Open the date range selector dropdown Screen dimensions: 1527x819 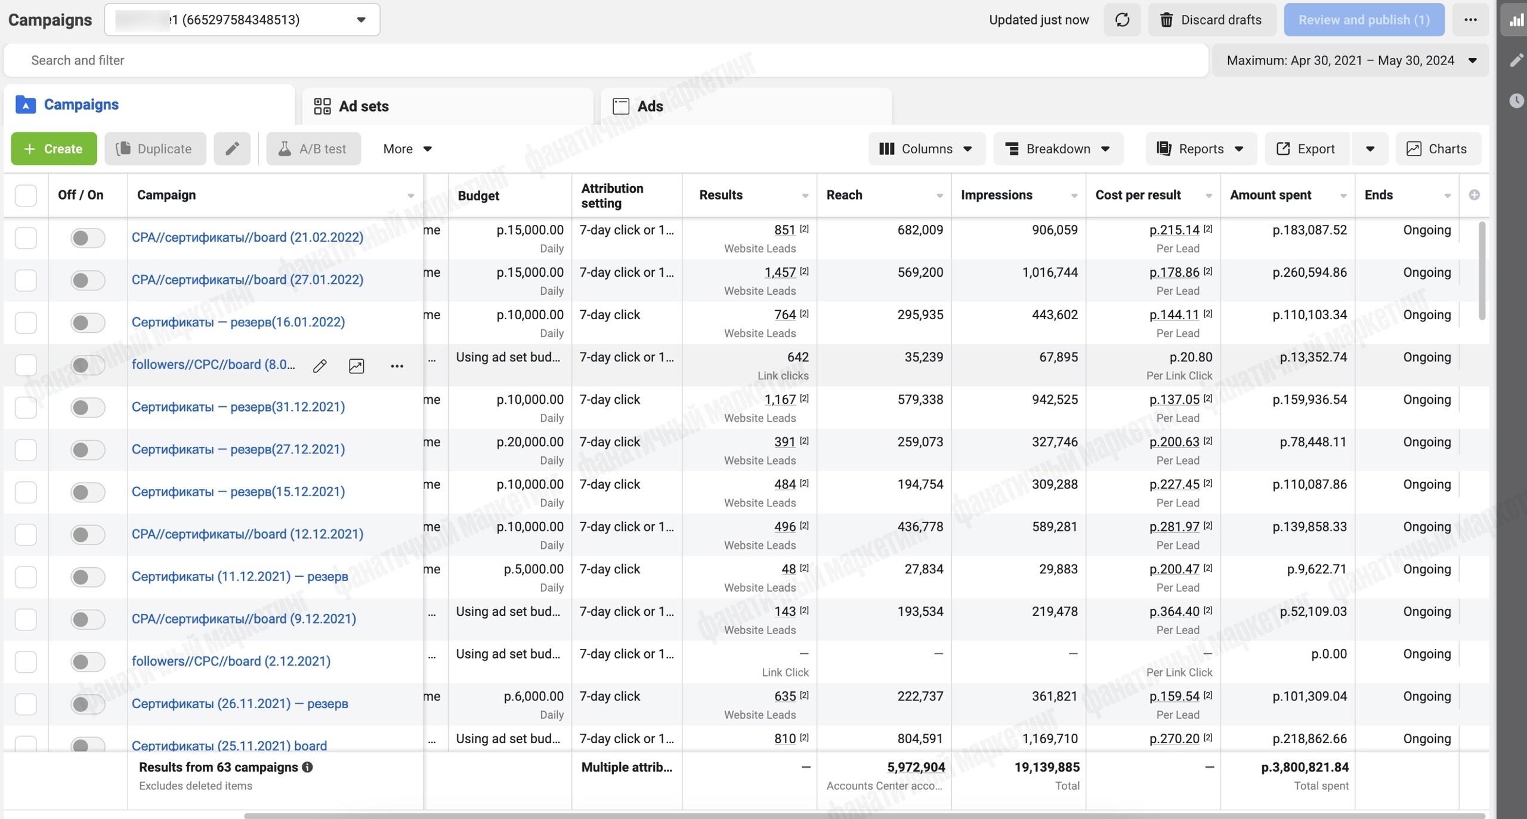(x=1350, y=60)
